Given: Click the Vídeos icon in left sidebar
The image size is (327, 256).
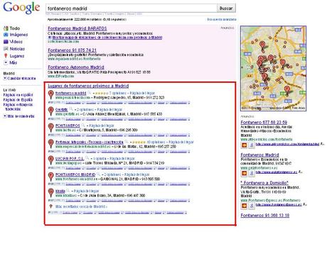Looking at the screenshot, I should click(6, 42).
